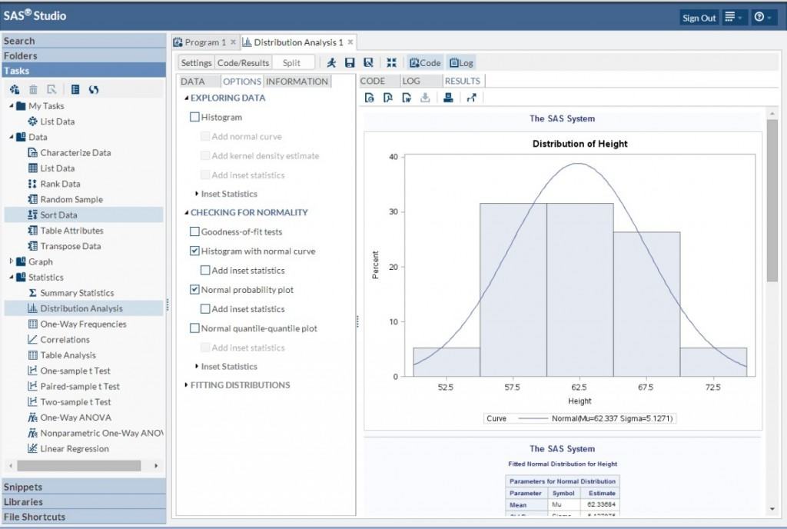Download HTML results file
The image size is (787, 529).
click(370, 97)
